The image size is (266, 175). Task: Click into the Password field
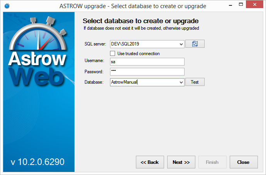click(x=147, y=72)
